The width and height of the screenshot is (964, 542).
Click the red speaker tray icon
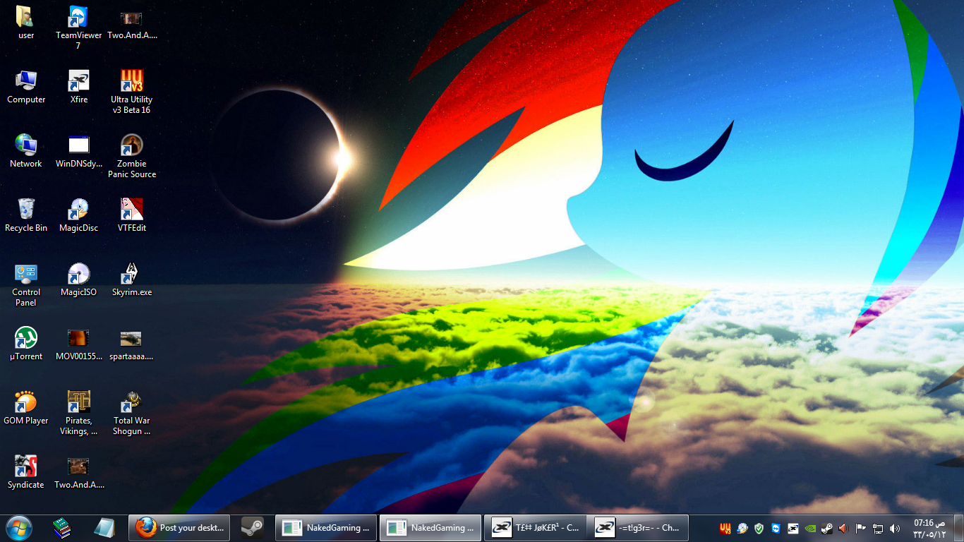844,528
